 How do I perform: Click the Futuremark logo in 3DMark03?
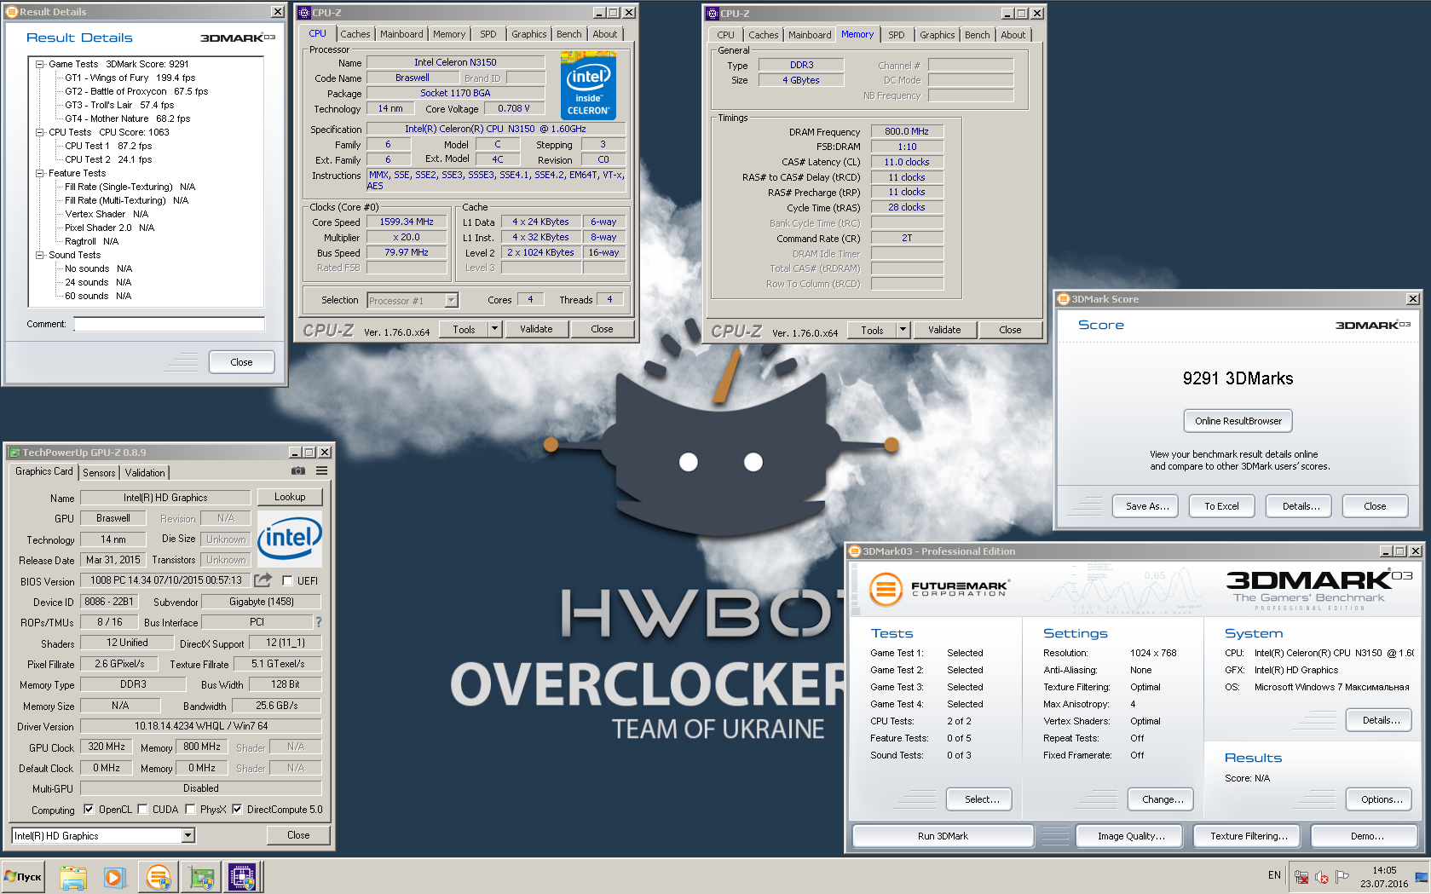pos(938,588)
